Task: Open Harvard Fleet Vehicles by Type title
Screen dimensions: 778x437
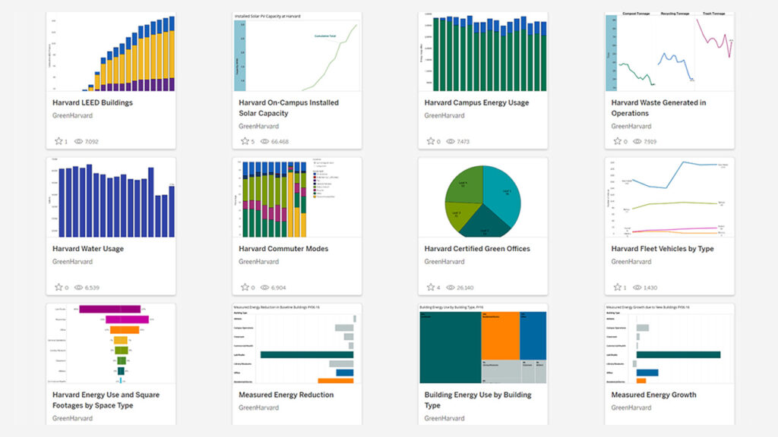Action: [663, 249]
